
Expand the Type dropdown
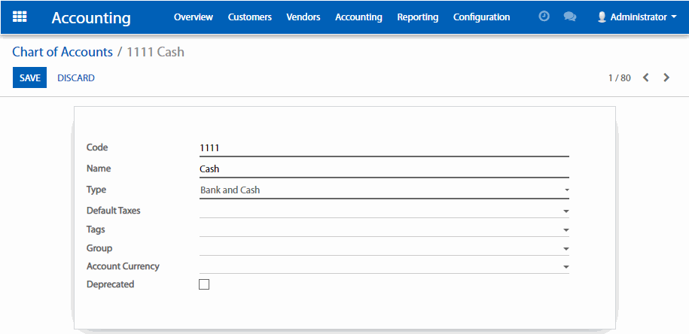566,190
